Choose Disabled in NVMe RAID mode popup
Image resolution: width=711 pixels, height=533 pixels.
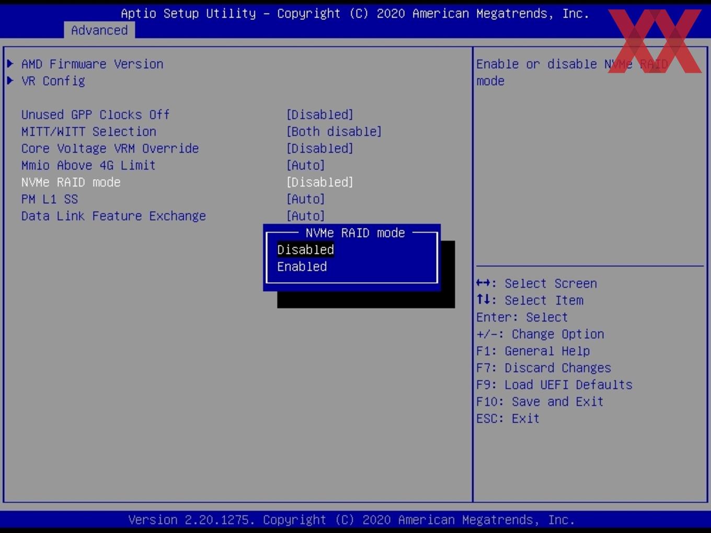pos(305,250)
